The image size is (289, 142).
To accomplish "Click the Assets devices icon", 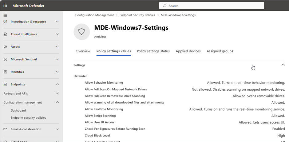I will point(5,47).
